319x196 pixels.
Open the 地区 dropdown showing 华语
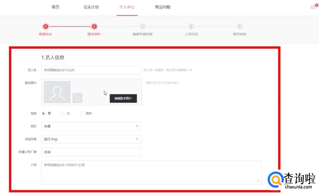point(91,127)
